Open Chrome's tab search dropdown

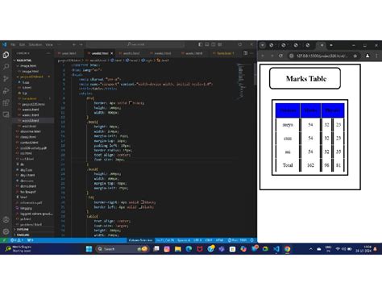pyautogui.click(x=263, y=45)
